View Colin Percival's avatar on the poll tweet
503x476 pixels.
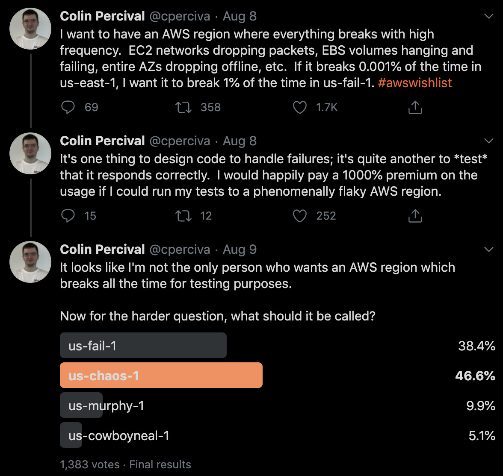30,262
